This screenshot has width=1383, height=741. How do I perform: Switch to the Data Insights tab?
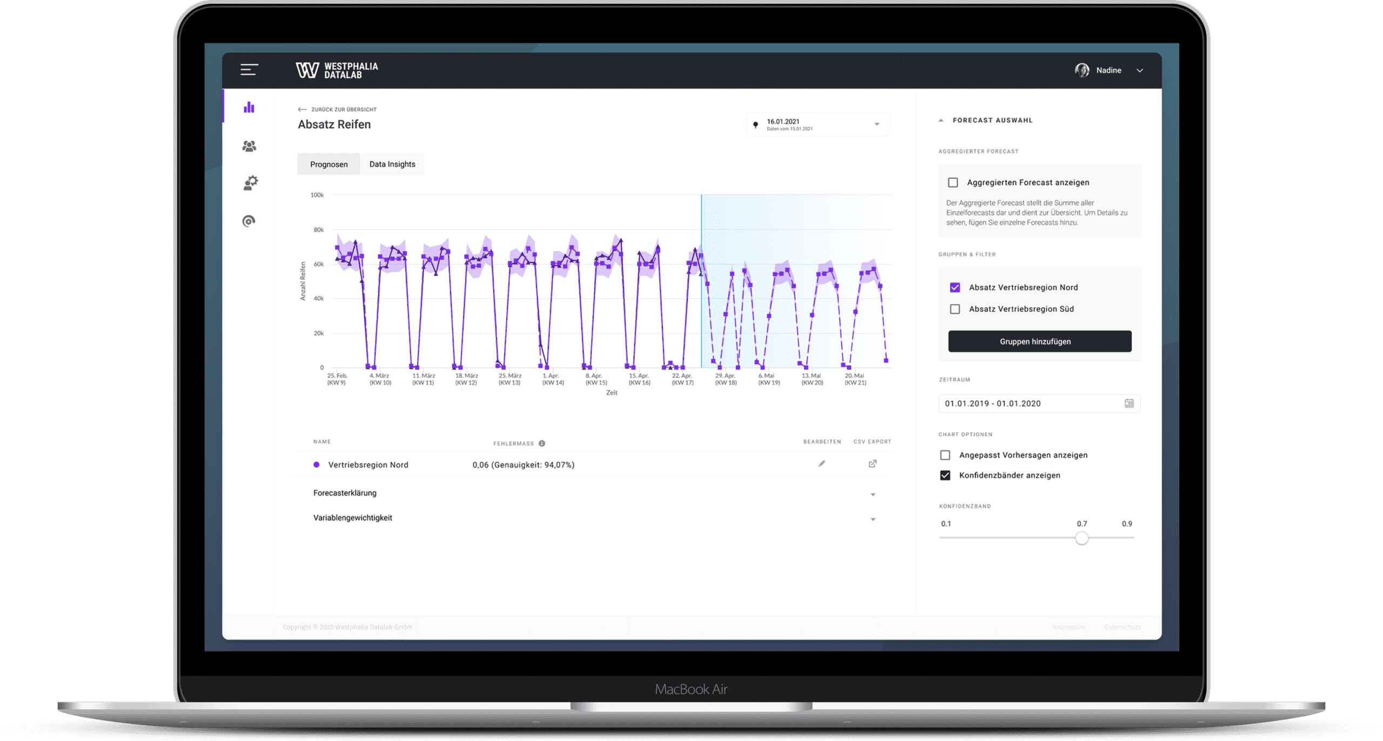point(392,164)
